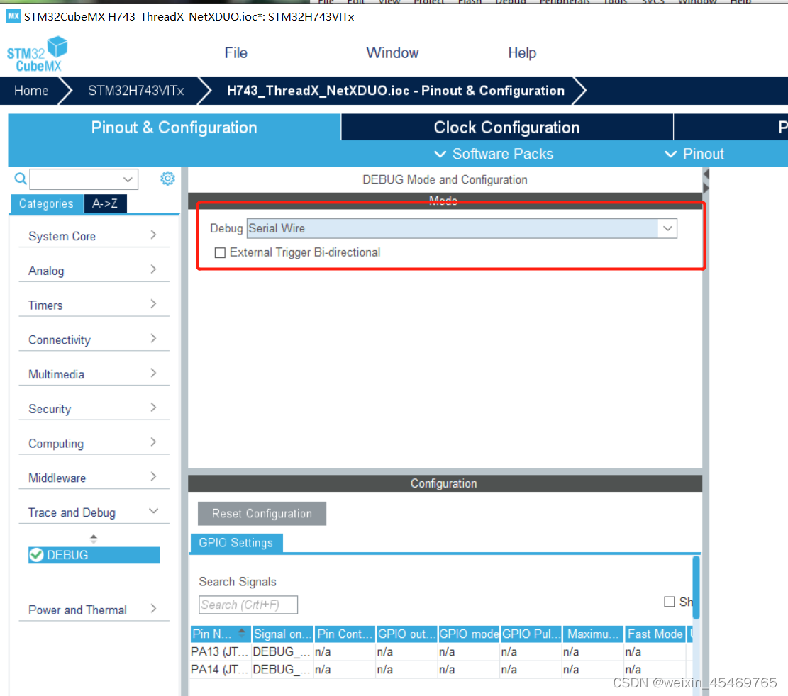Expand the Analog category
The height and width of the screenshot is (696, 788).
94,271
